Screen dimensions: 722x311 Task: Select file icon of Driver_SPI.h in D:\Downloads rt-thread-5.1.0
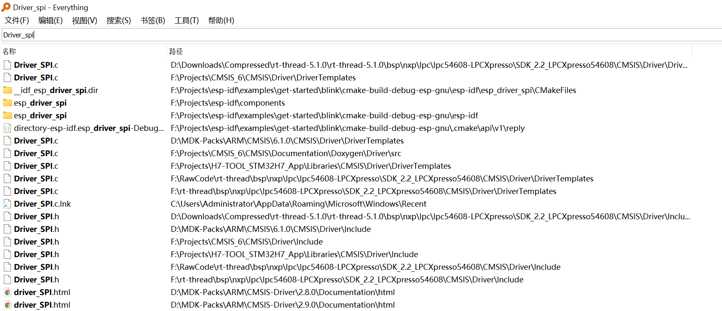[7, 216]
